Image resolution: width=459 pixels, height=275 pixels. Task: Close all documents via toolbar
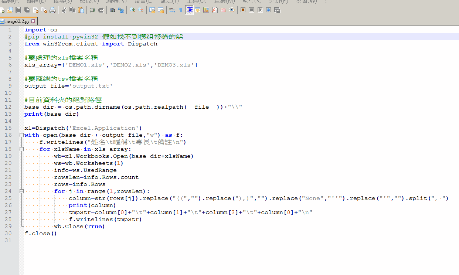(x=44, y=10)
